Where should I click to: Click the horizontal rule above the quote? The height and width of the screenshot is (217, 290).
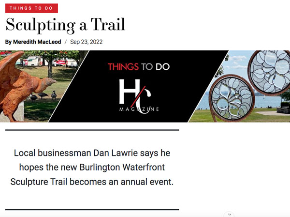pos(92,130)
